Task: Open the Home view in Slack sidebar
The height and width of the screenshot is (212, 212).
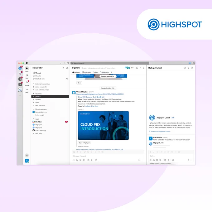Action: [27, 68]
